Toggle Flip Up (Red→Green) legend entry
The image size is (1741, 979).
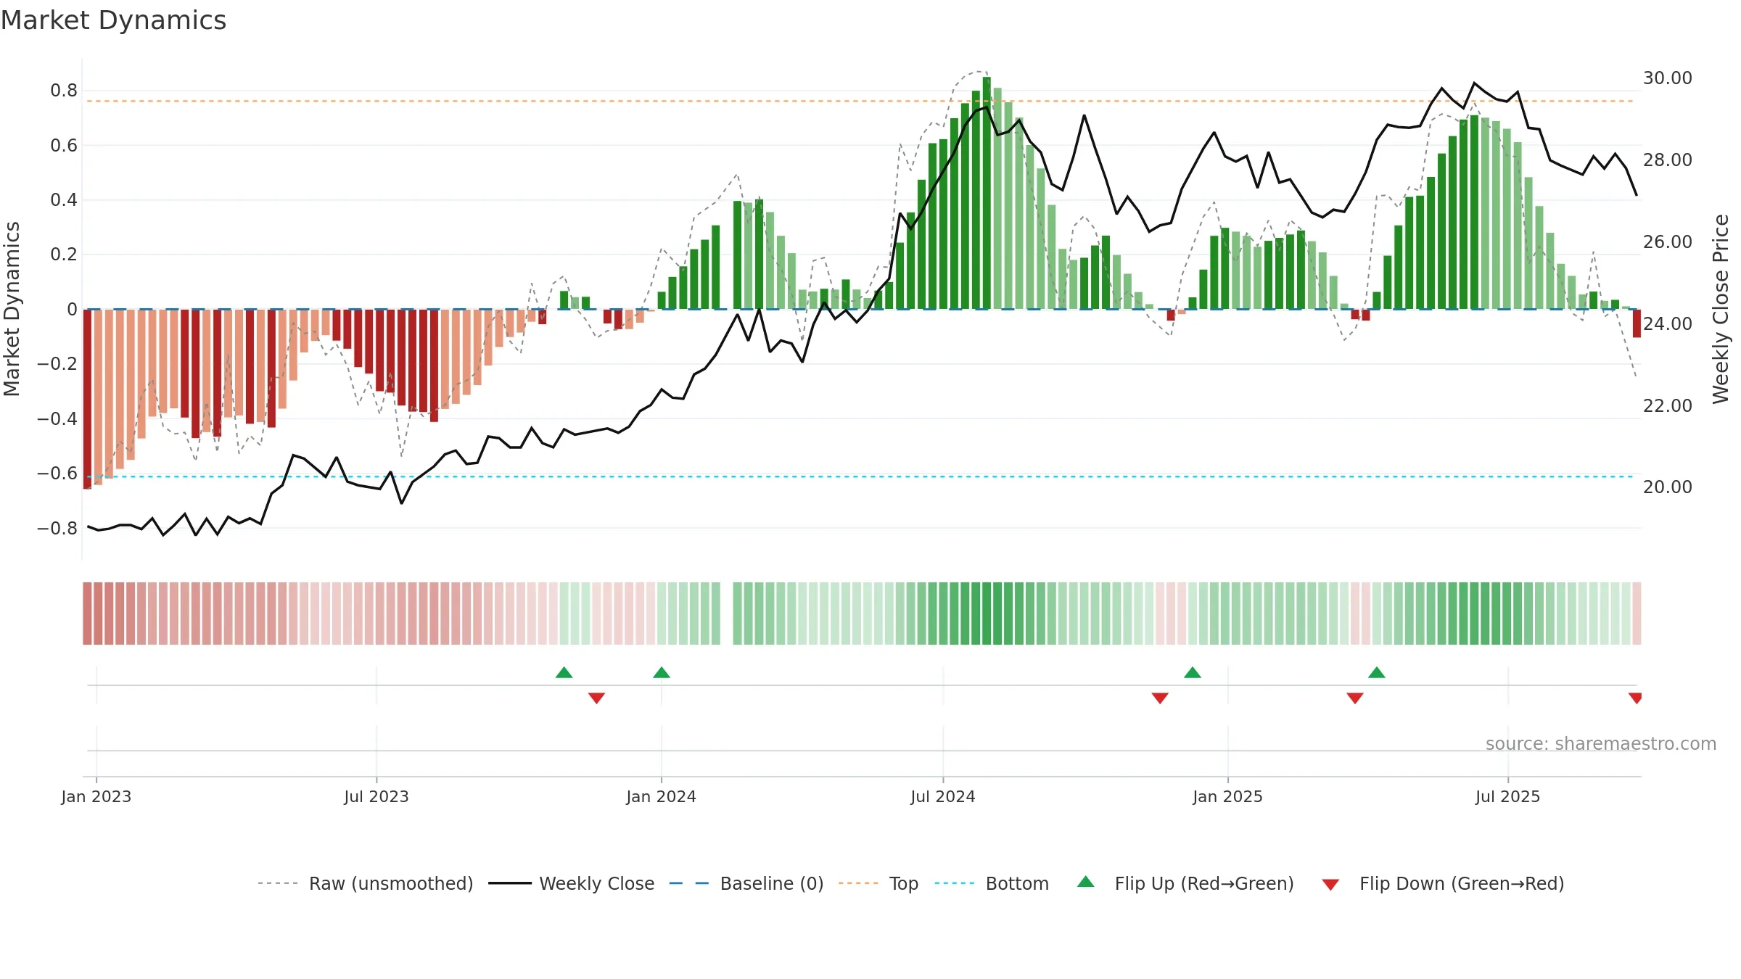coord(1185,883)
